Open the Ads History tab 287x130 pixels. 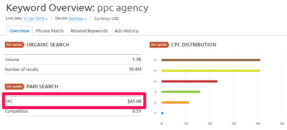[126, 31]
